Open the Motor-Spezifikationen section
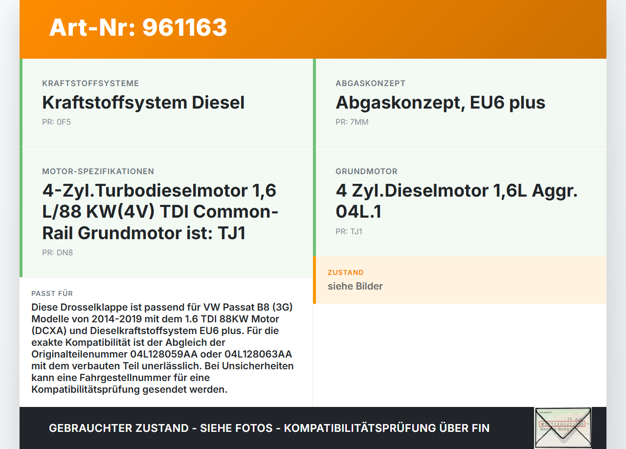 (166, 210)
